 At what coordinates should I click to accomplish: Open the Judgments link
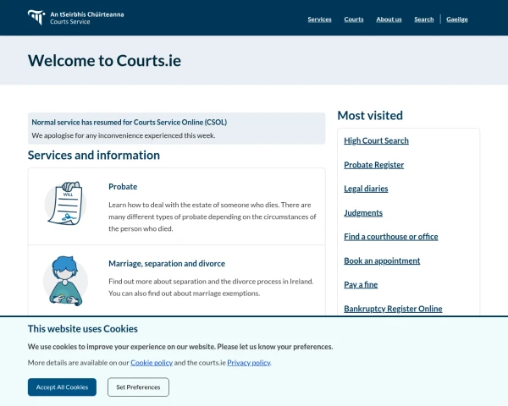(x=363, y=212)
